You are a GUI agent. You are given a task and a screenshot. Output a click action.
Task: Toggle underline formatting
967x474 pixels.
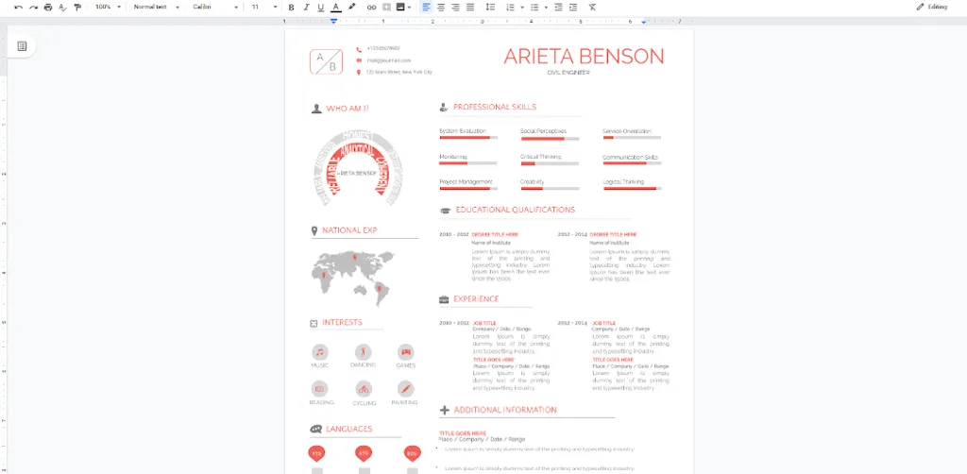pyautogui.click(x=321, y=7)
